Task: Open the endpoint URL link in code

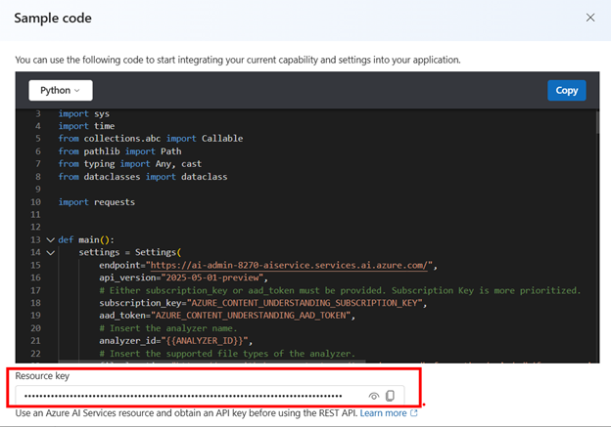Action: pos(289,266)
